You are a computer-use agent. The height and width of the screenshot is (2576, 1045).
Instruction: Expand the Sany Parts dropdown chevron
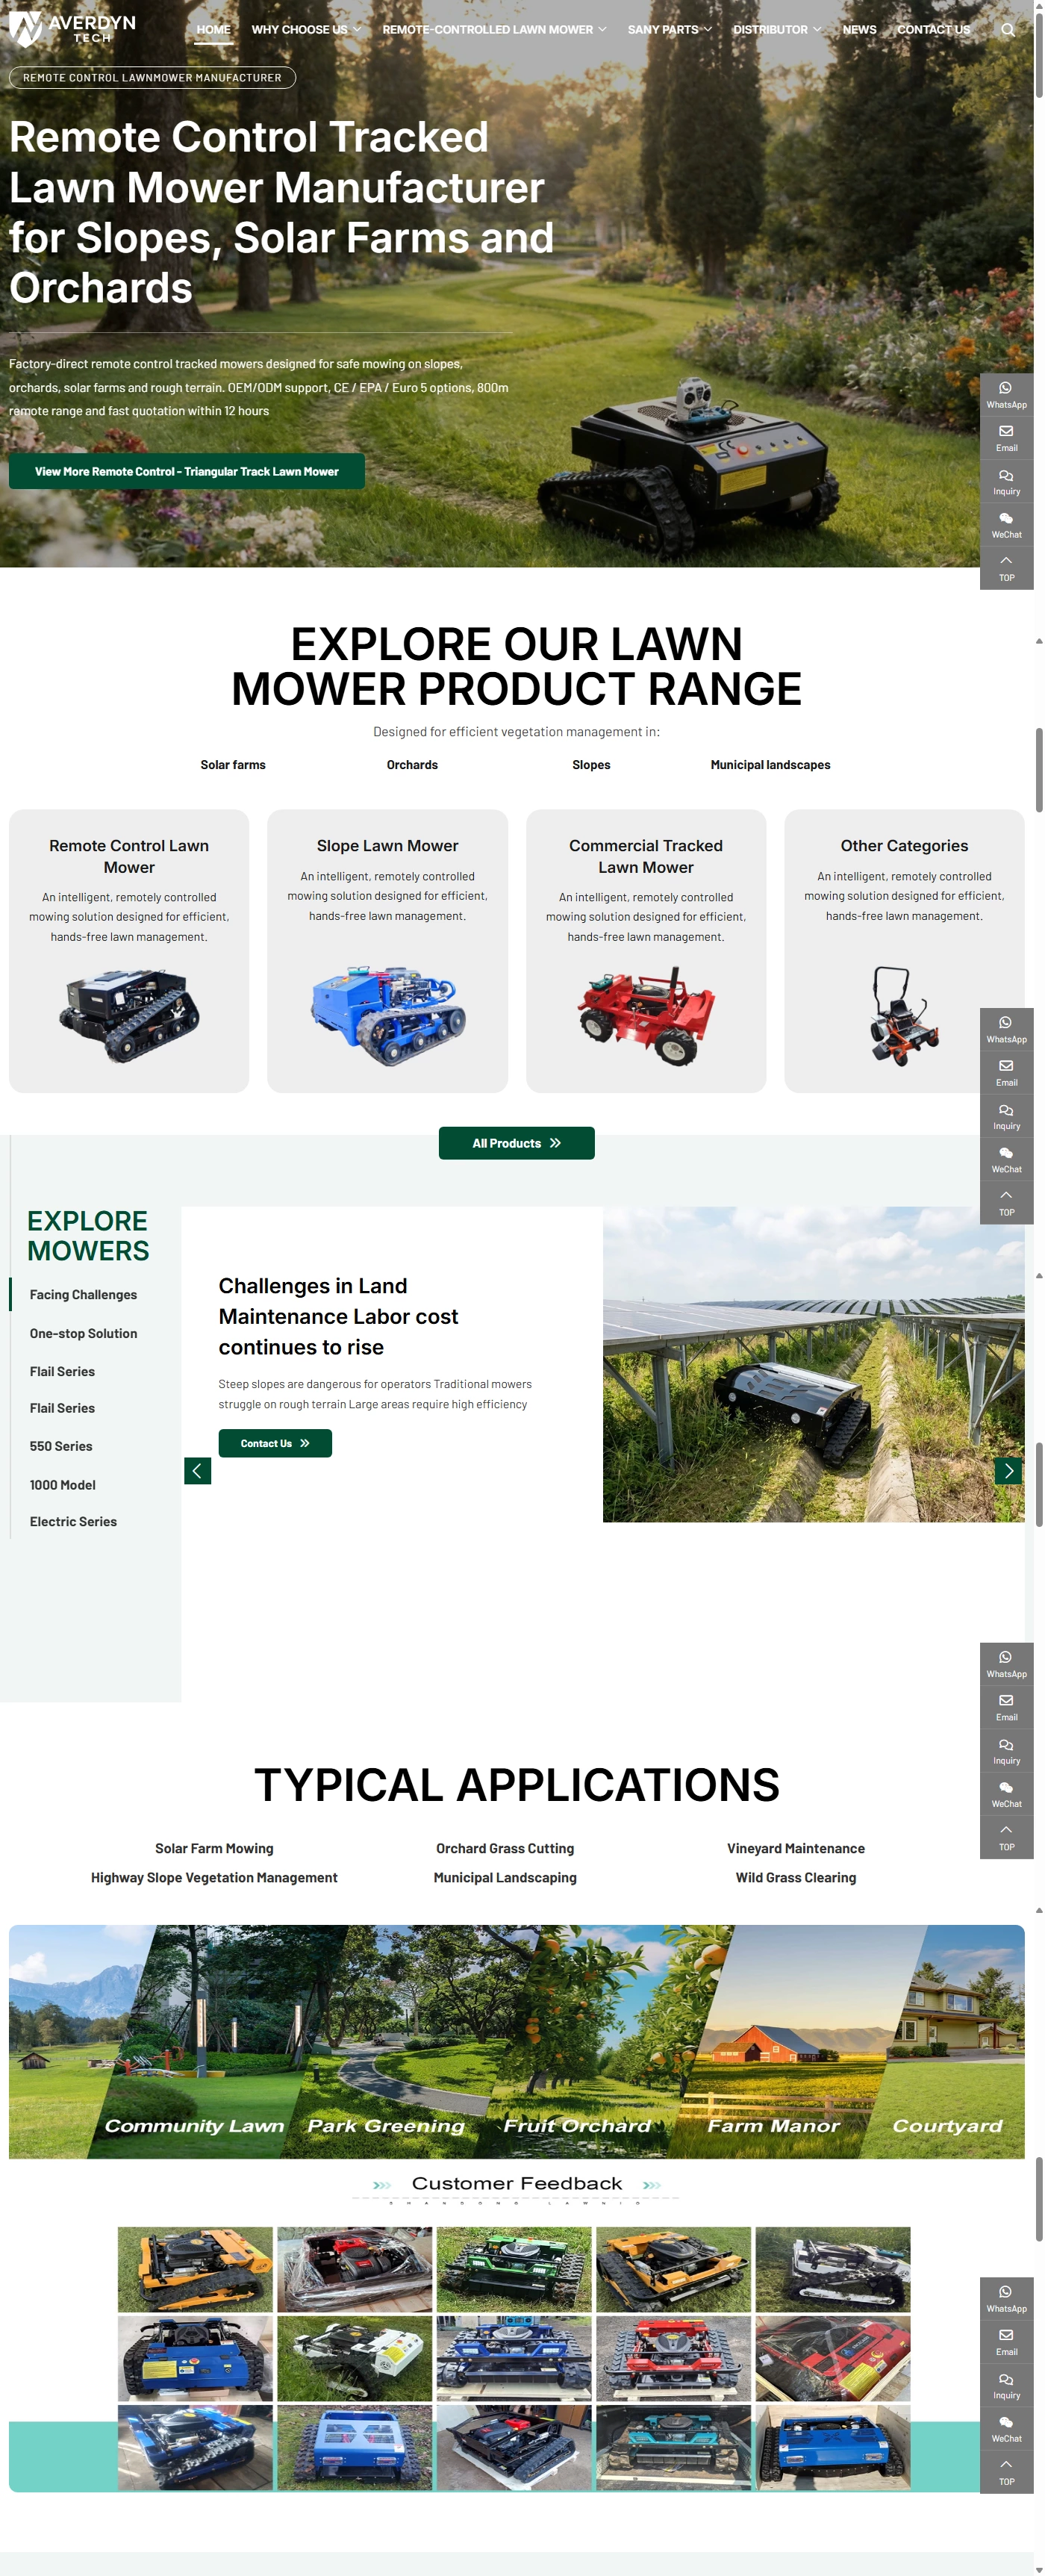point(708,30)
